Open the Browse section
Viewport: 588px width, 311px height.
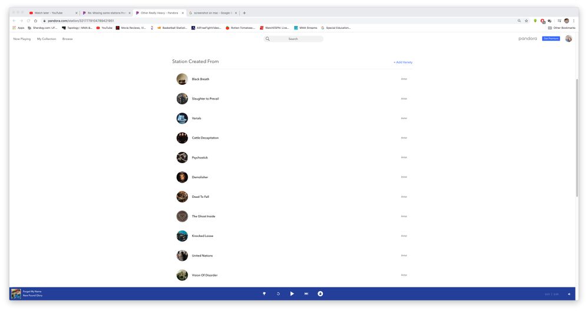pyautogui.click(x=68, y=39)
